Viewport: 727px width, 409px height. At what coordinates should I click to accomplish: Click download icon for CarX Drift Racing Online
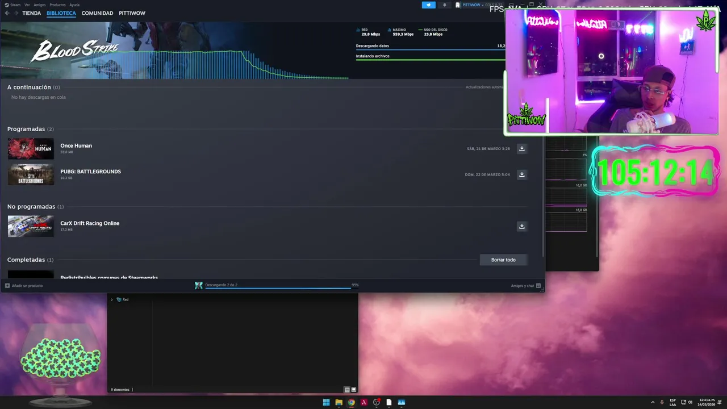521,226
